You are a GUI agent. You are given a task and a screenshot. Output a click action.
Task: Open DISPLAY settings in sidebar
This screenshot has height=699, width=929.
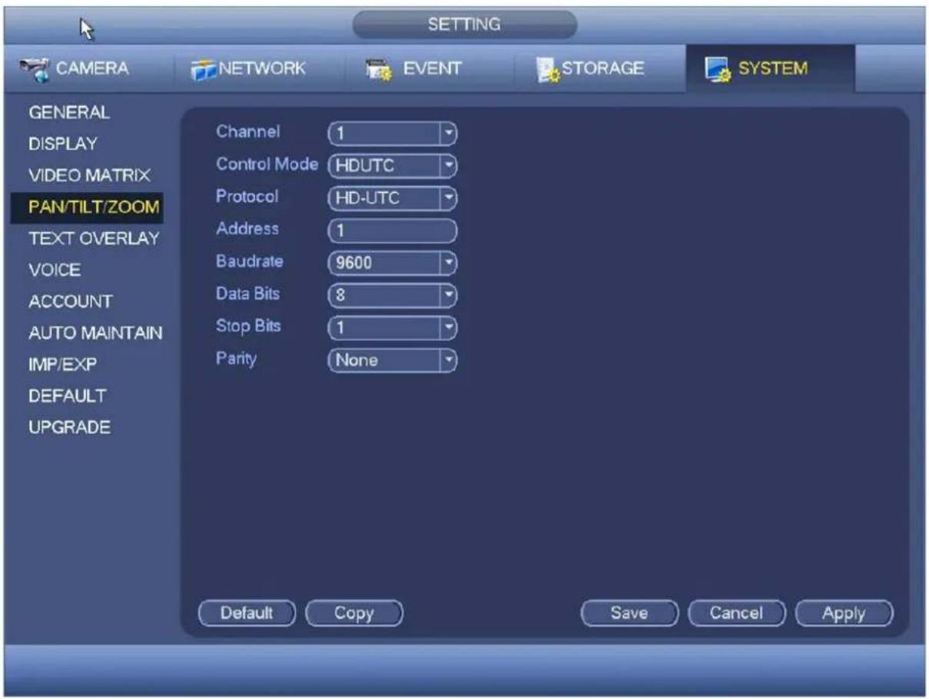[x=63, y=144]
